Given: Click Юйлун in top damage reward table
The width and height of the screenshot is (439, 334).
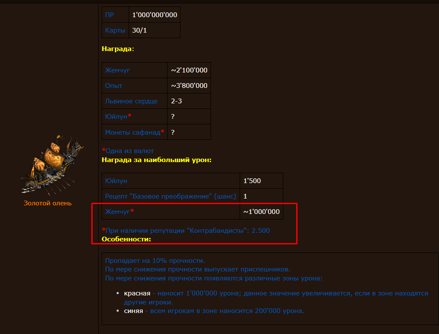Looking at the screenshot, I should [116, 181].
